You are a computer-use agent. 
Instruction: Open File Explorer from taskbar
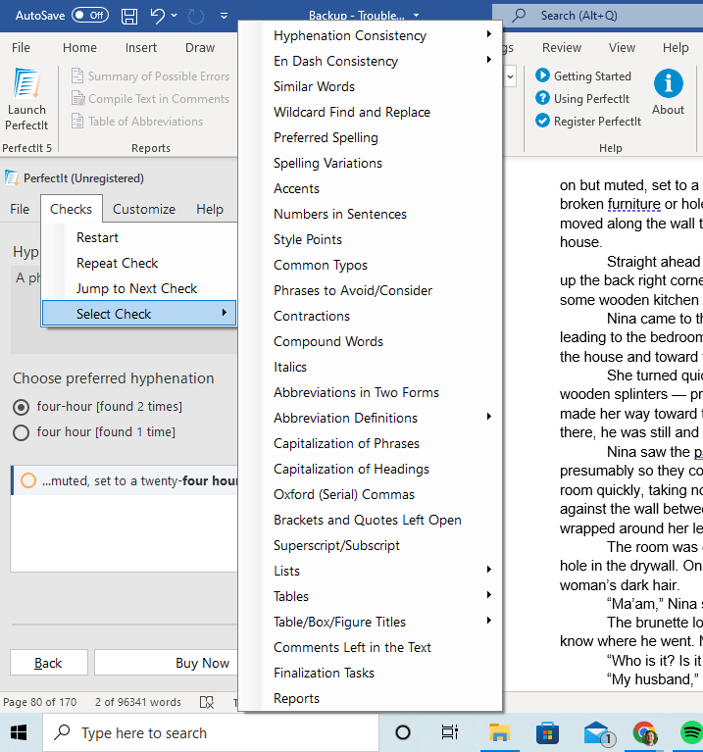pos(500,732)
